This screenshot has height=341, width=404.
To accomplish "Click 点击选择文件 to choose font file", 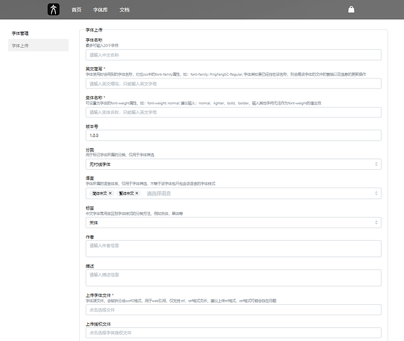I will click(x=233, y=310).
